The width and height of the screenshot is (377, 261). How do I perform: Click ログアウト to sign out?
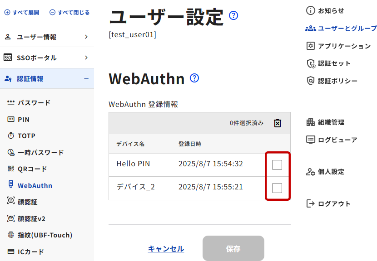328,204
